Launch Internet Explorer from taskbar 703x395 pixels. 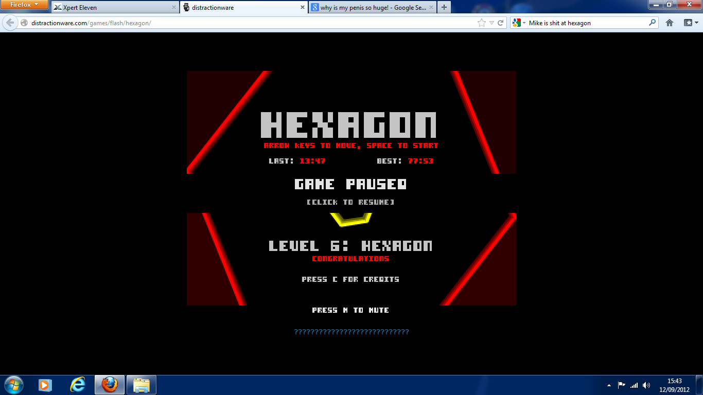point(78,385)
